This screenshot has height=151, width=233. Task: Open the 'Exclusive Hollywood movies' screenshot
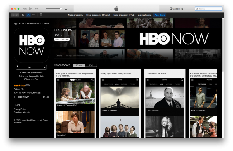[x=203, y=103]
